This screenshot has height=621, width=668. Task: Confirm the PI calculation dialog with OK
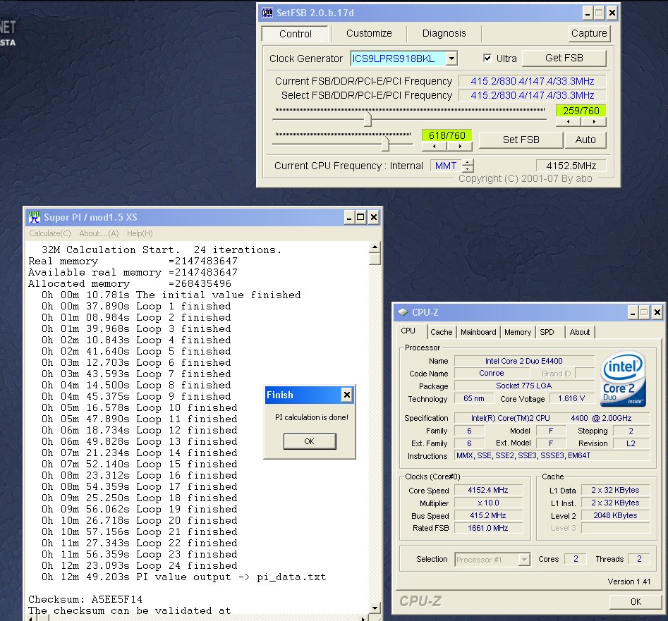pyautogui.click(x=309, y=441)
